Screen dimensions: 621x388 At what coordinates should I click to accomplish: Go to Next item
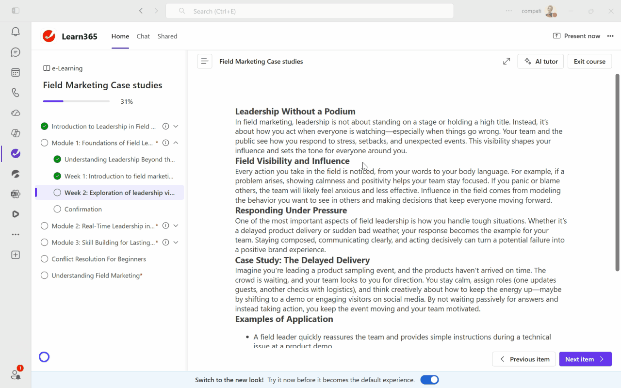coord(585,359)
